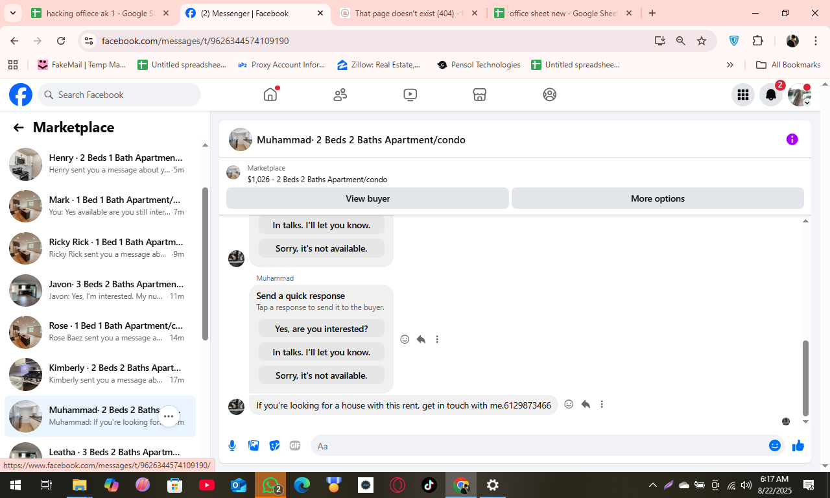Open the account profile picture menu
Viewport: 830px width, 498px height.
click(x=799, y=95)
